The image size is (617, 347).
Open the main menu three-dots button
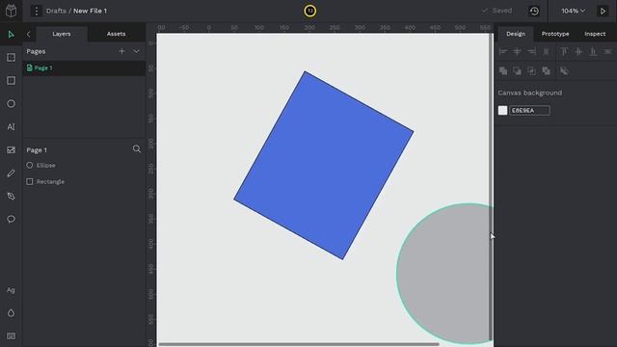pyautogui.click(x=37, y=11)
